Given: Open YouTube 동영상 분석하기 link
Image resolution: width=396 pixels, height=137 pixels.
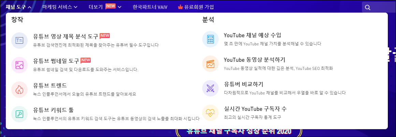Looking at the screenshot, I should pyautogui.click(x=254, y=60).
